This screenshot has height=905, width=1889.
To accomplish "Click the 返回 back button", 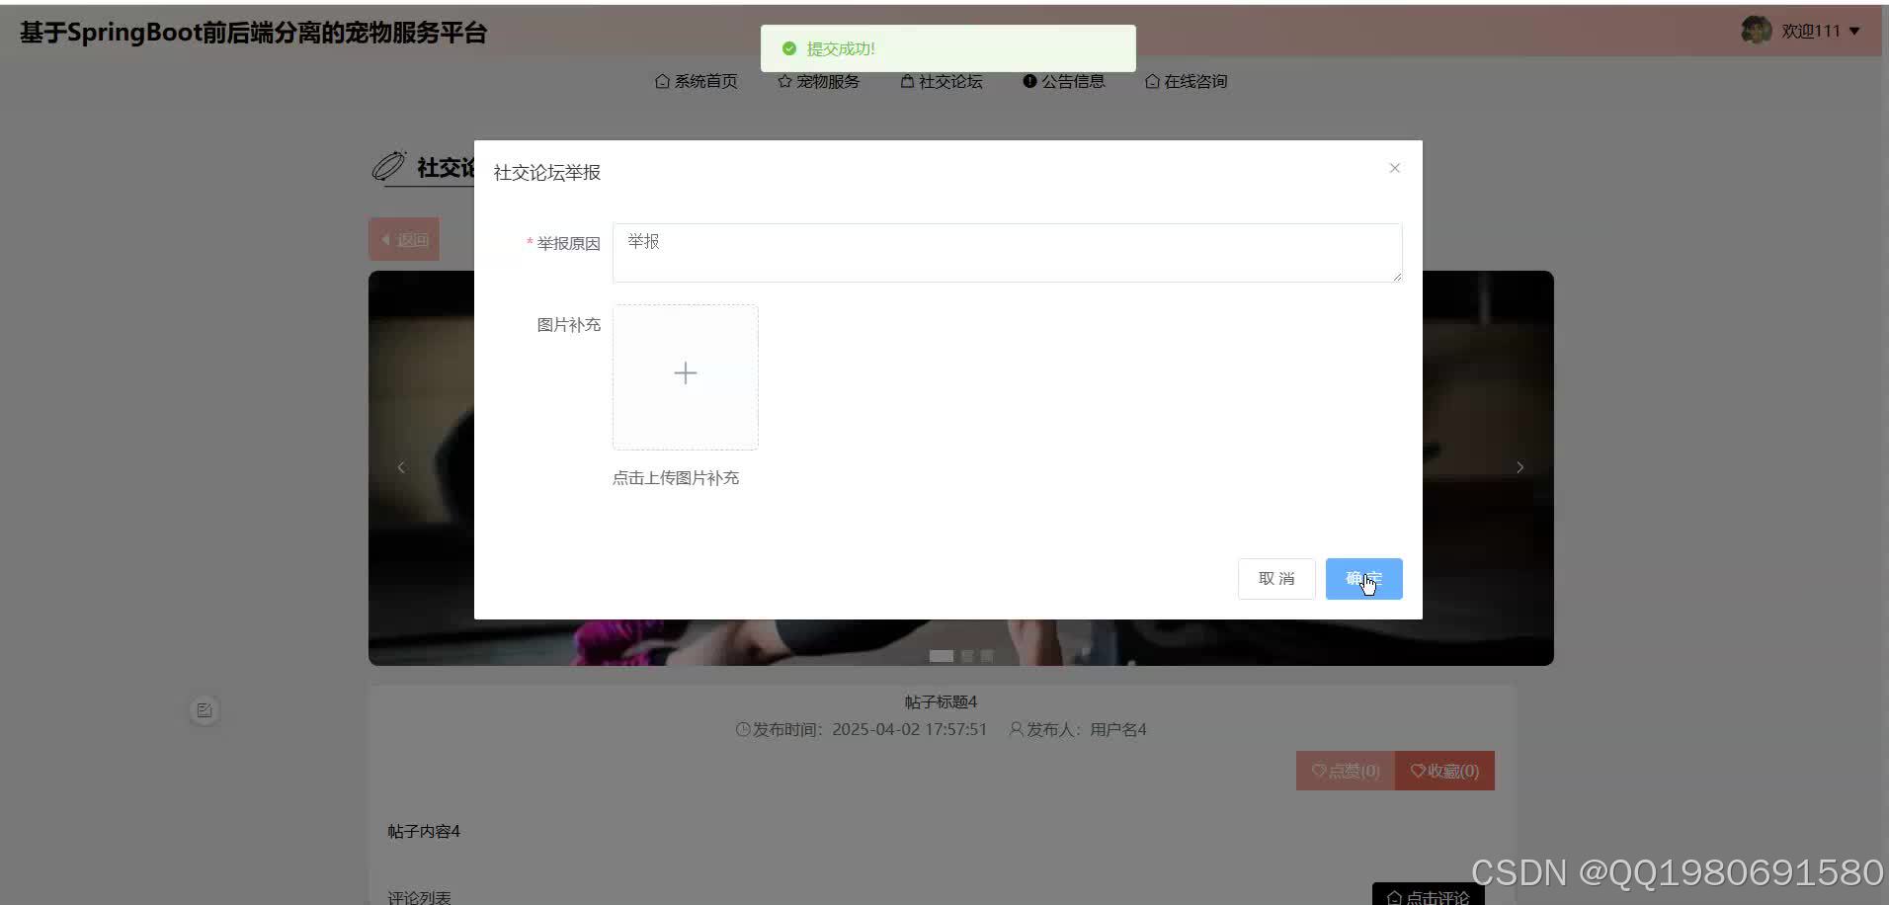I will tap(403, 238).
